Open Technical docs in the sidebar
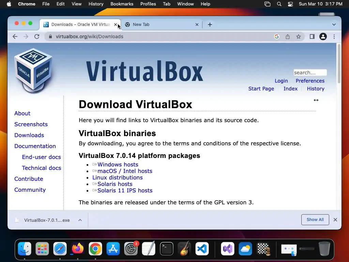Screen dimensions: 349x262 (x=41, y=168)
